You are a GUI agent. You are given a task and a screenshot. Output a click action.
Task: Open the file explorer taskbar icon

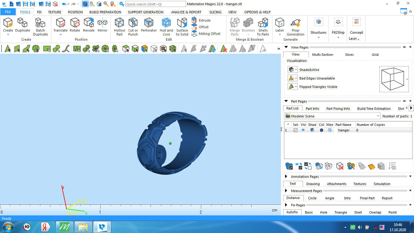pos(83,227)
